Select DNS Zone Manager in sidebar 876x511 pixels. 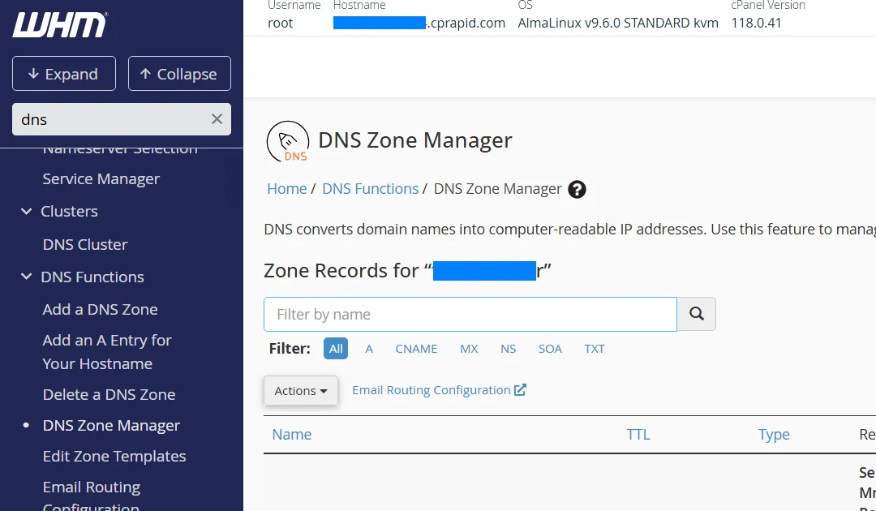coord(111,425)
